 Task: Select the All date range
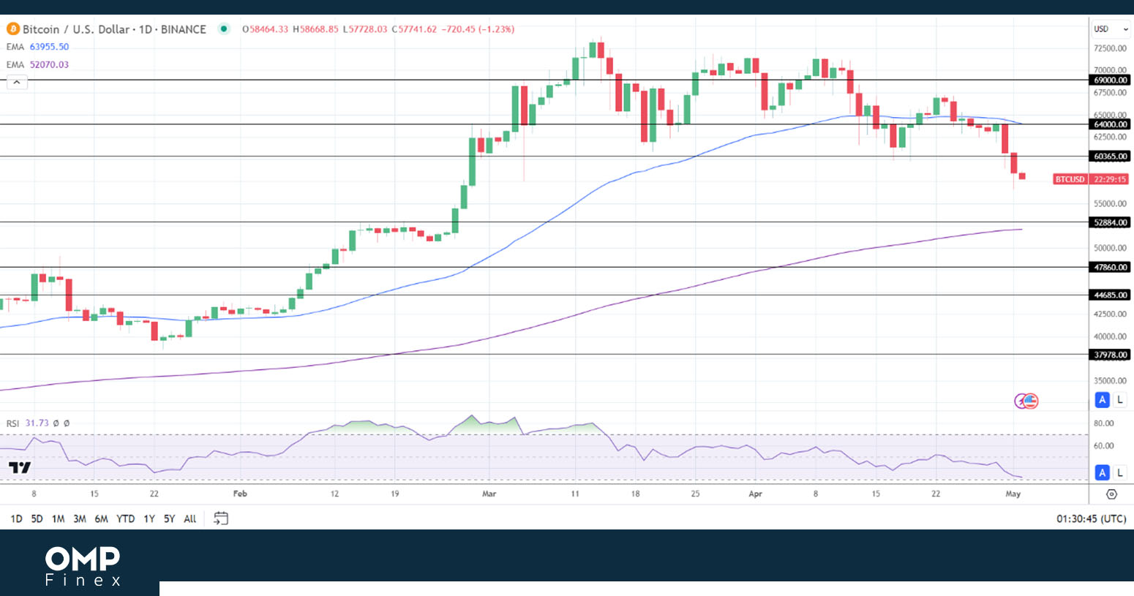190,518
